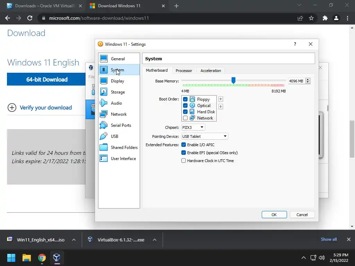Increase or decrease Base Memory with spinner arrows
The height and width of the screenshot is (266, 355).
pyautogui.click(x=308, y=81)
